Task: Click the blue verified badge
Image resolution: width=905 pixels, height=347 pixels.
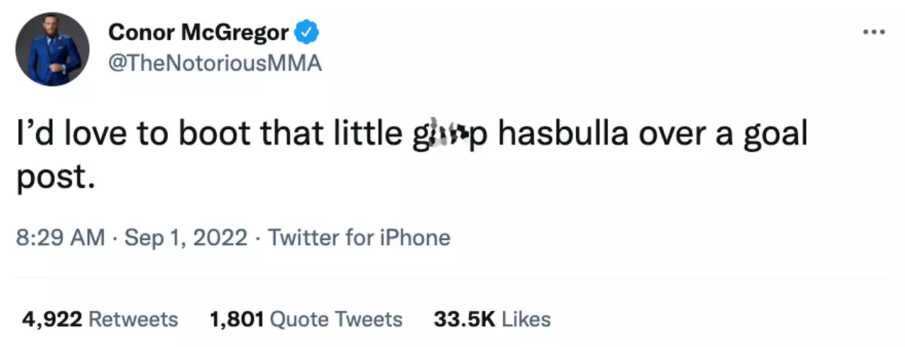Action: (307, 33)
